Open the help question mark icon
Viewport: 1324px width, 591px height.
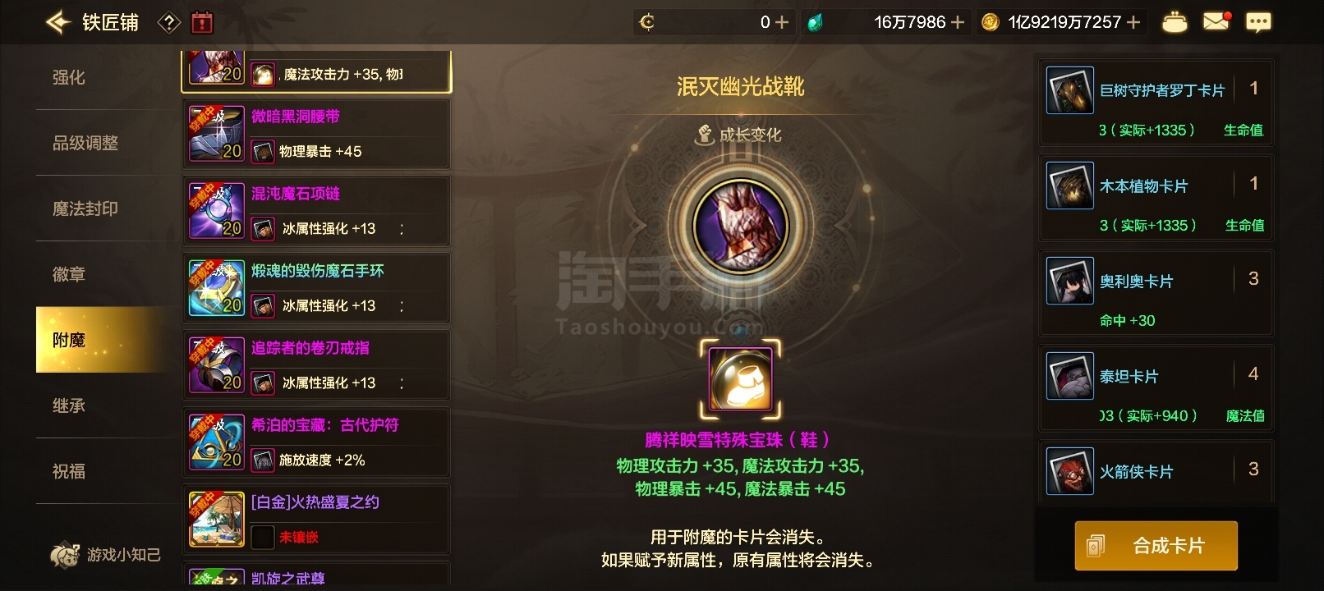[168, 22]
